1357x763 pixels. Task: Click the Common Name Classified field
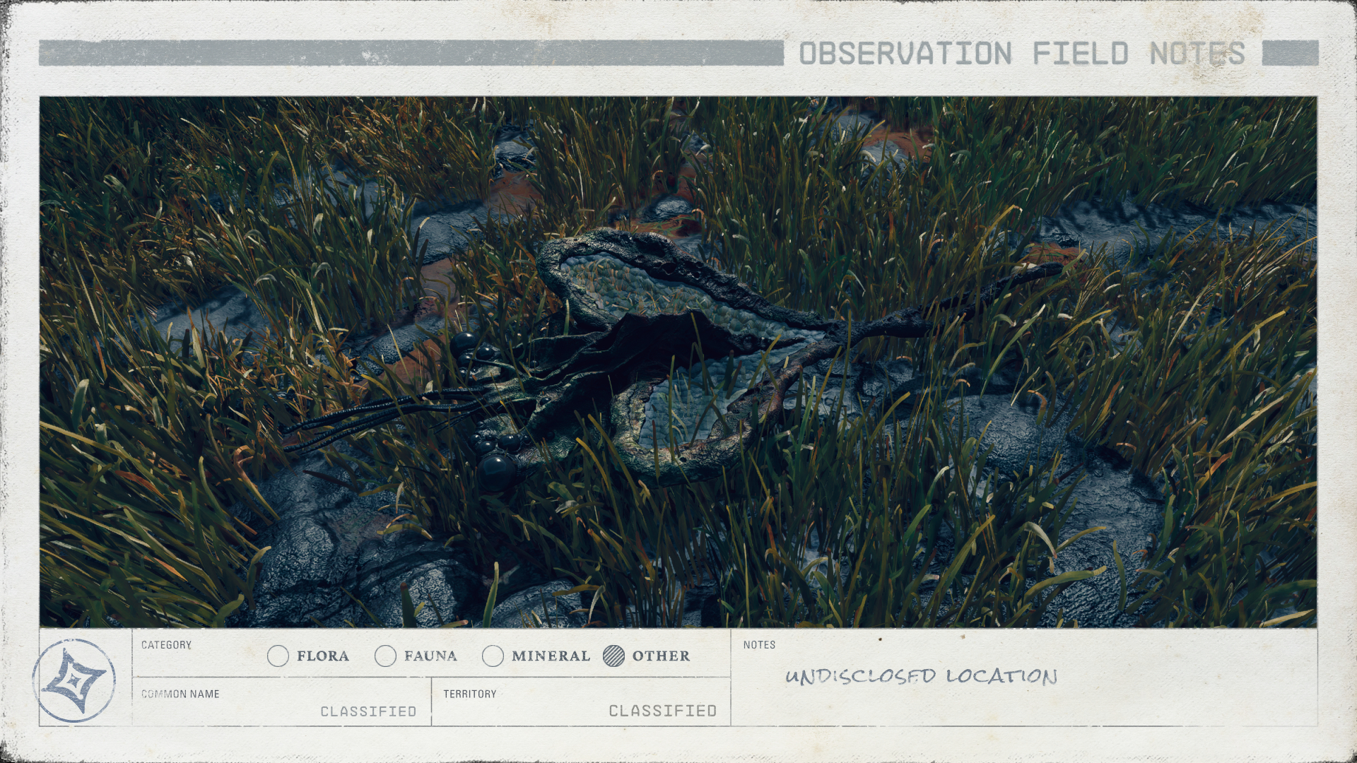pyautogui.click(x=281, y=702)
